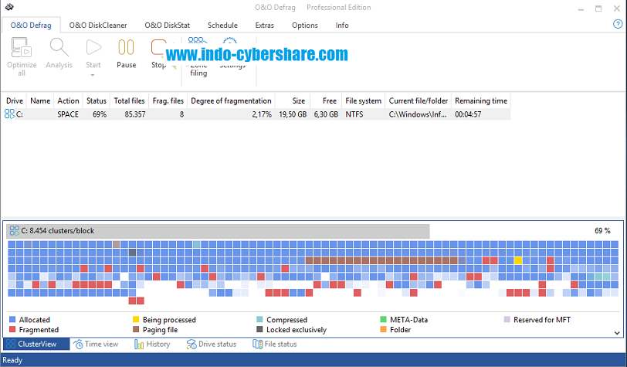Click the META-Data green swatch
Screen dimensions: 627x367
tap(383, 319)
